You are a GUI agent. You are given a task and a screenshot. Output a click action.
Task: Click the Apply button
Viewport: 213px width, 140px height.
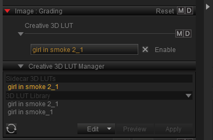(173, 129)
